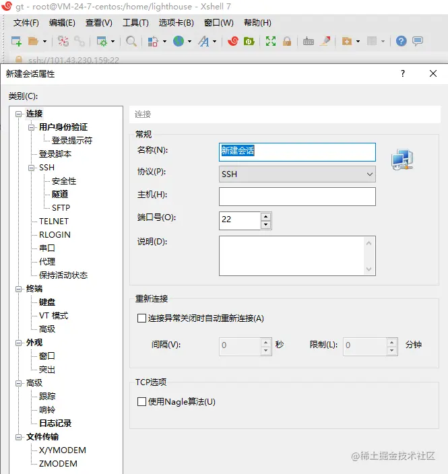Screen dimensions: 448x474
Task: Open the 查看(V) menu
Action: click(98, 23)
